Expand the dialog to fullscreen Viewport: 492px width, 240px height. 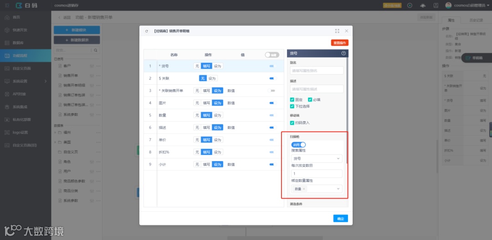click(337, 31)
